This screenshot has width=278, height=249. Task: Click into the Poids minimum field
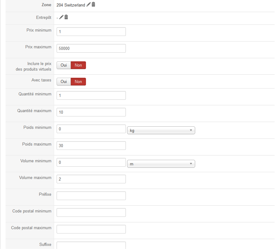click(x=91, y=129)
